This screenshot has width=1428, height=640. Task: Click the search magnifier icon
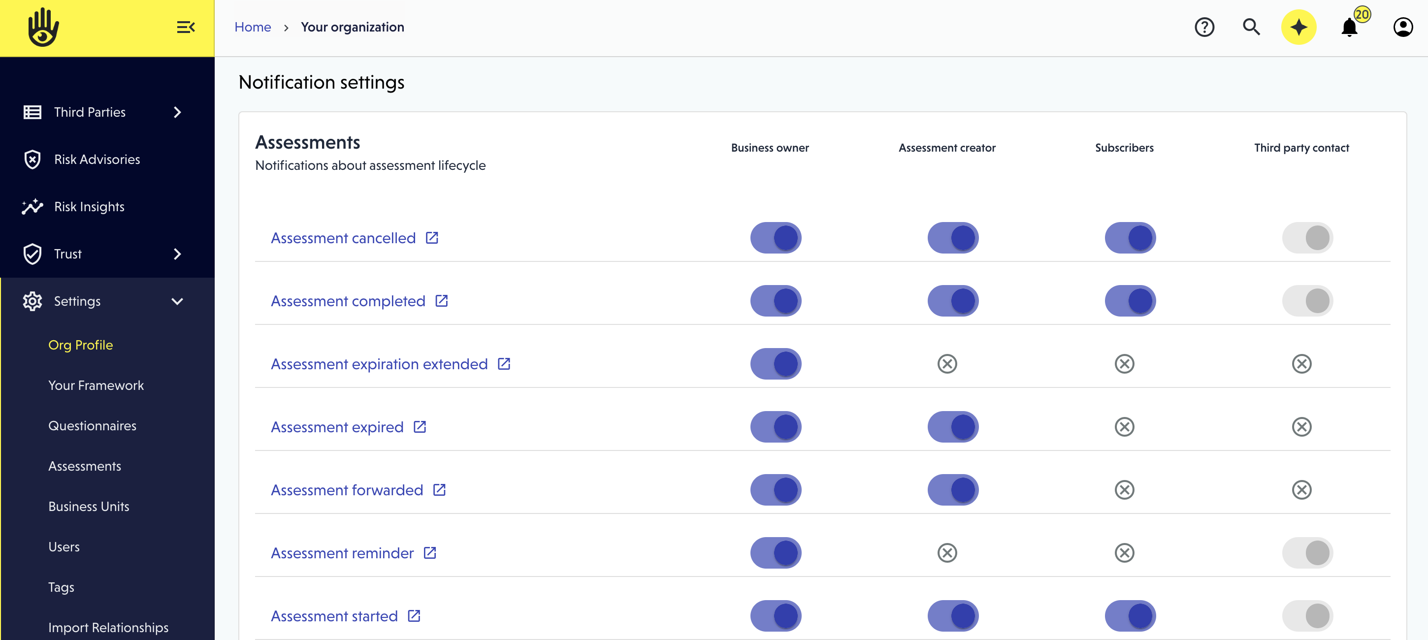[x=1251, y=27]
